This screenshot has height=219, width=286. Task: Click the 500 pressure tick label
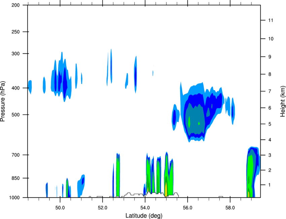[15, 115]
